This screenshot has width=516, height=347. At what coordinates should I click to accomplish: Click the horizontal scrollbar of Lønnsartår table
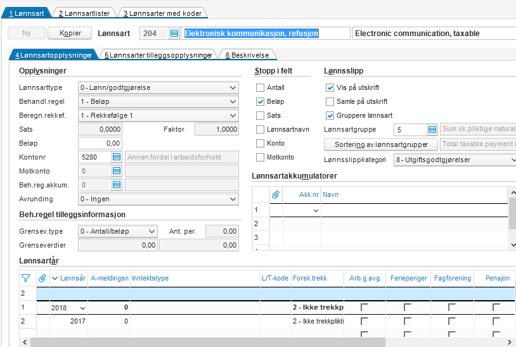click(208, 342)
